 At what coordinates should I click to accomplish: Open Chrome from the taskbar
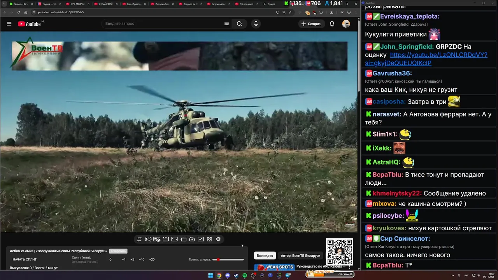pyautogui.click(x=219, y=275)
